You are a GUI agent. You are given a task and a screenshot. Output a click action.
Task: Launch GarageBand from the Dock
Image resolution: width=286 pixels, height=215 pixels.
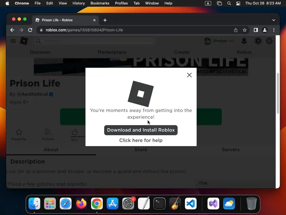click(175, 203)
